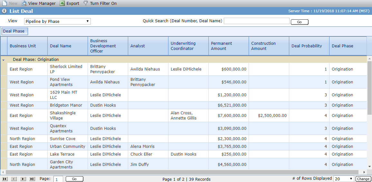This screenshot has height=182, width=372.
Task: Click the Quick Search input field
Action: 257,21
